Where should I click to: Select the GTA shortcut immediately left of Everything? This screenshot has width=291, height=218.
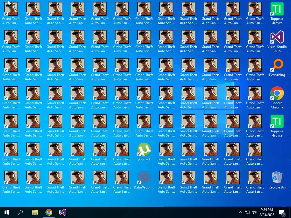point(255,70)
